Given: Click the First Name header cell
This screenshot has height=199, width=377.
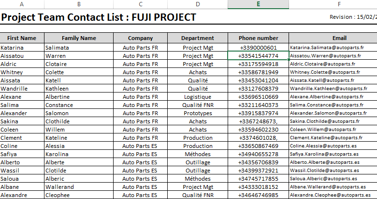Looking at the screenshot, I should (22, 38).
